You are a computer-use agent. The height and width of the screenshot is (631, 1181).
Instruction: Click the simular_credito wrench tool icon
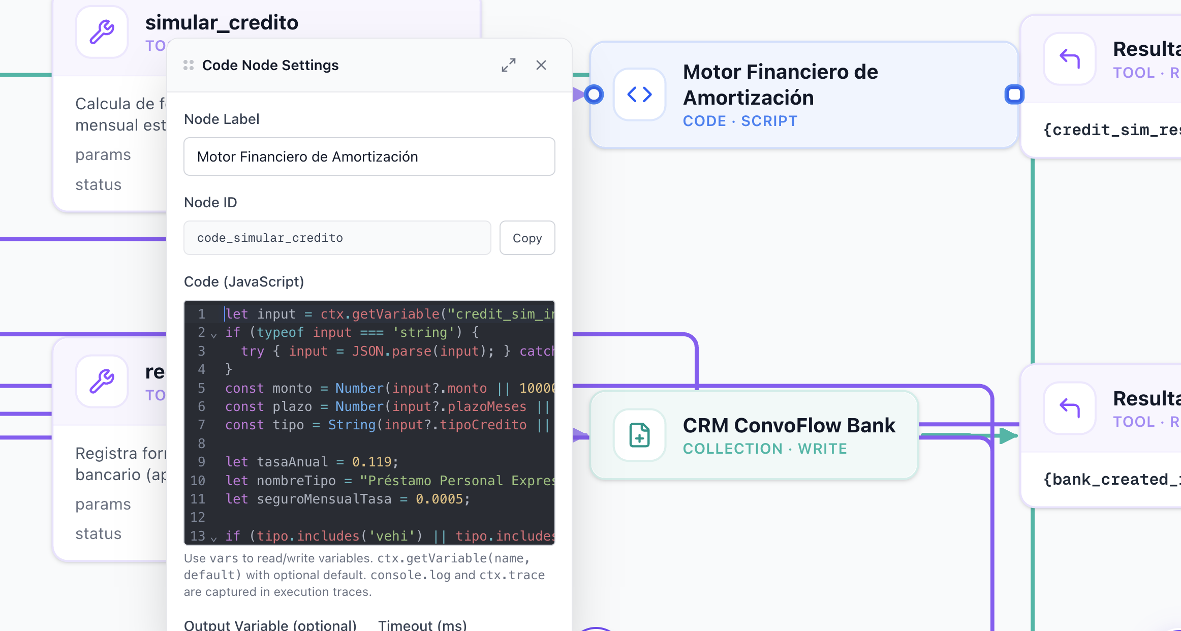click(x=102, y=31)
